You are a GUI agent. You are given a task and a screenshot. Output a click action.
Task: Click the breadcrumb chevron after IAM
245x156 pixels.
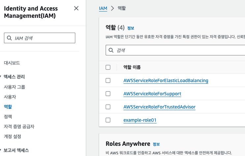(x=112, y=8)
